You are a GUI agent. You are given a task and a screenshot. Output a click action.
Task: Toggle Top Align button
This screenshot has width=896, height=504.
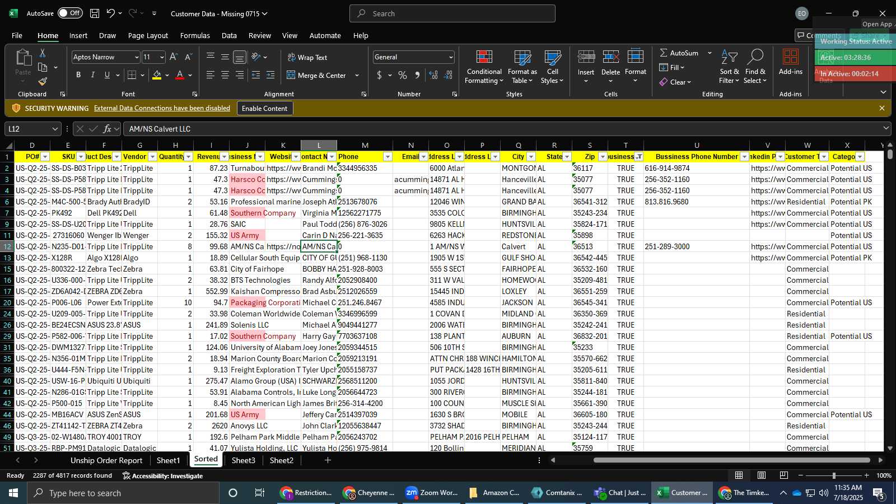211,57
